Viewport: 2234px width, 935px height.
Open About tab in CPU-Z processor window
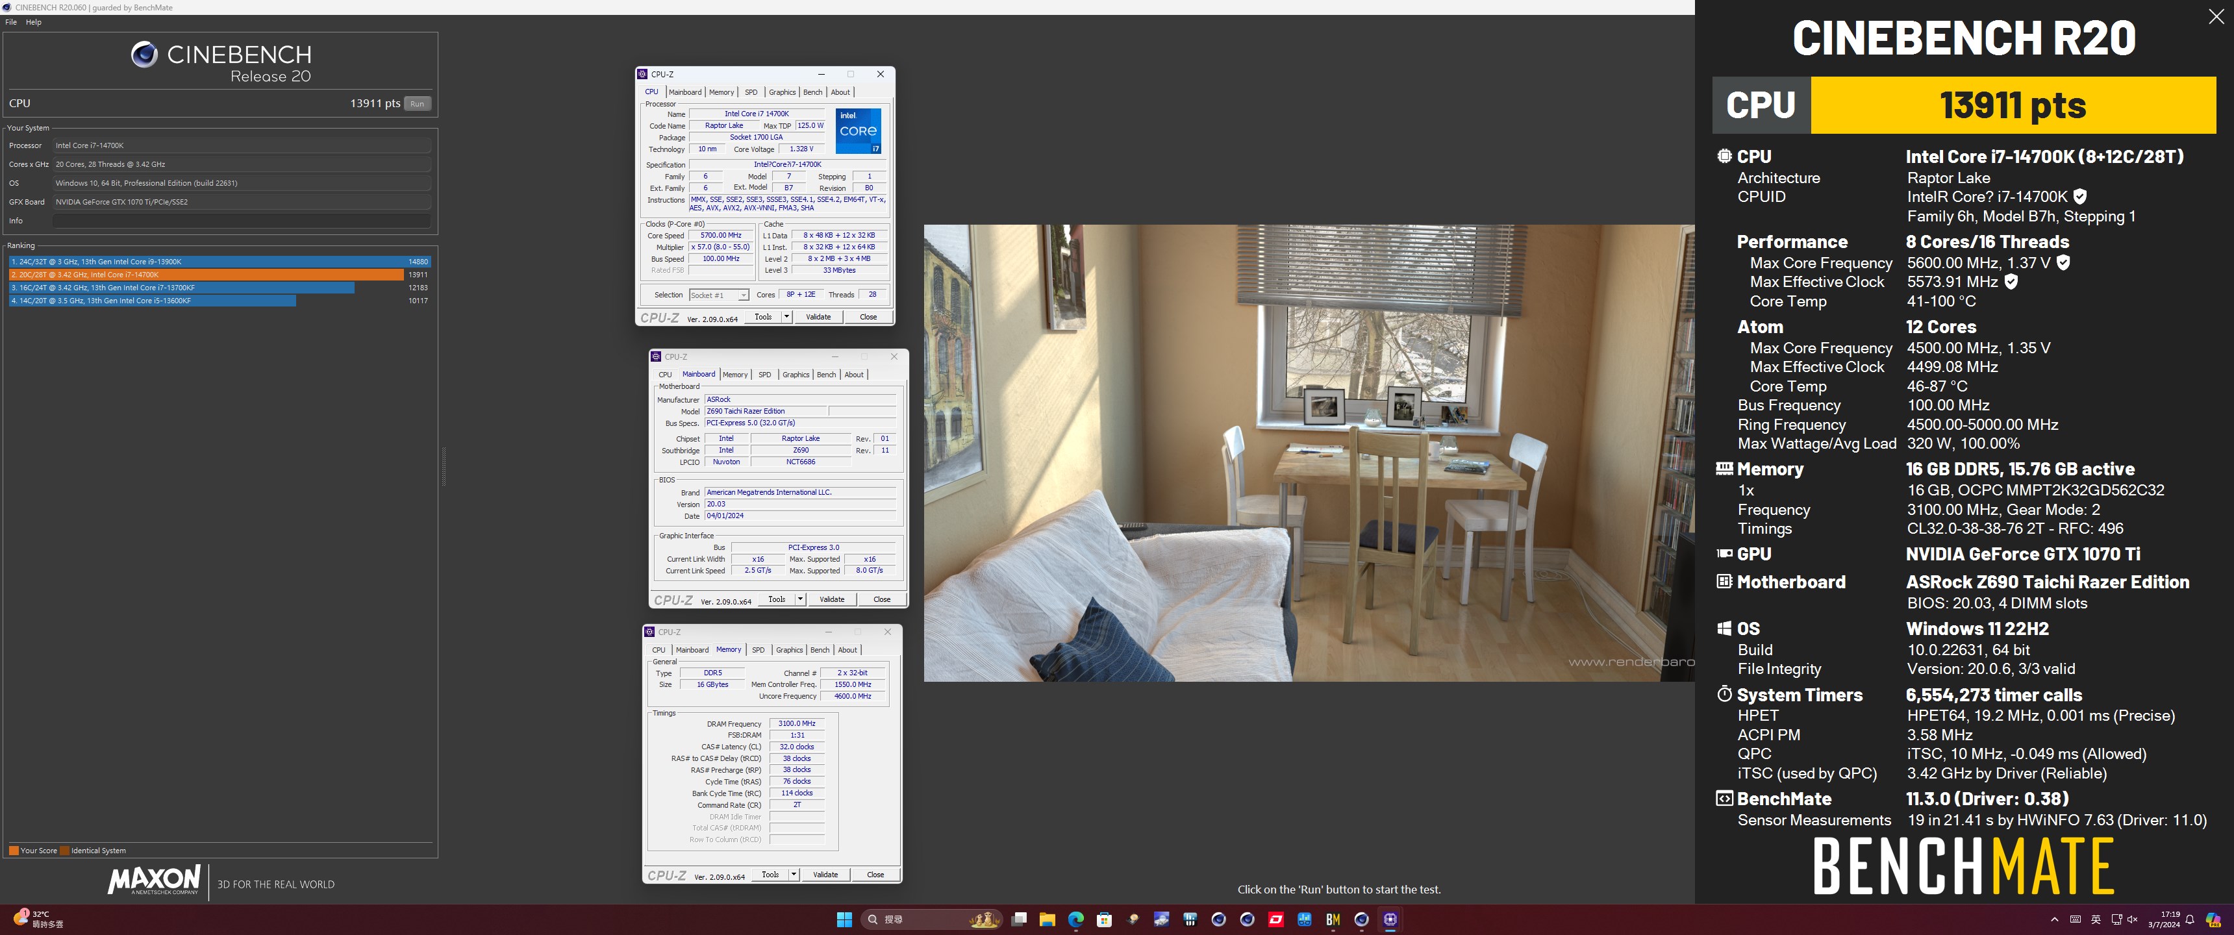pos(840,92)
